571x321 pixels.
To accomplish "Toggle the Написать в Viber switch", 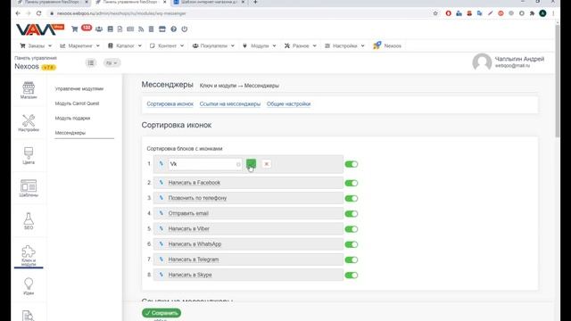I will 352,229.
